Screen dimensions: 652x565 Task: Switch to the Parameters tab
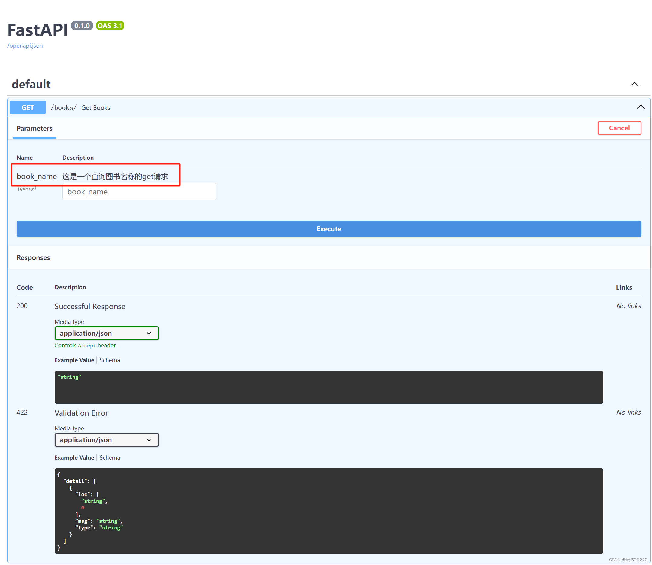(34, 128)
